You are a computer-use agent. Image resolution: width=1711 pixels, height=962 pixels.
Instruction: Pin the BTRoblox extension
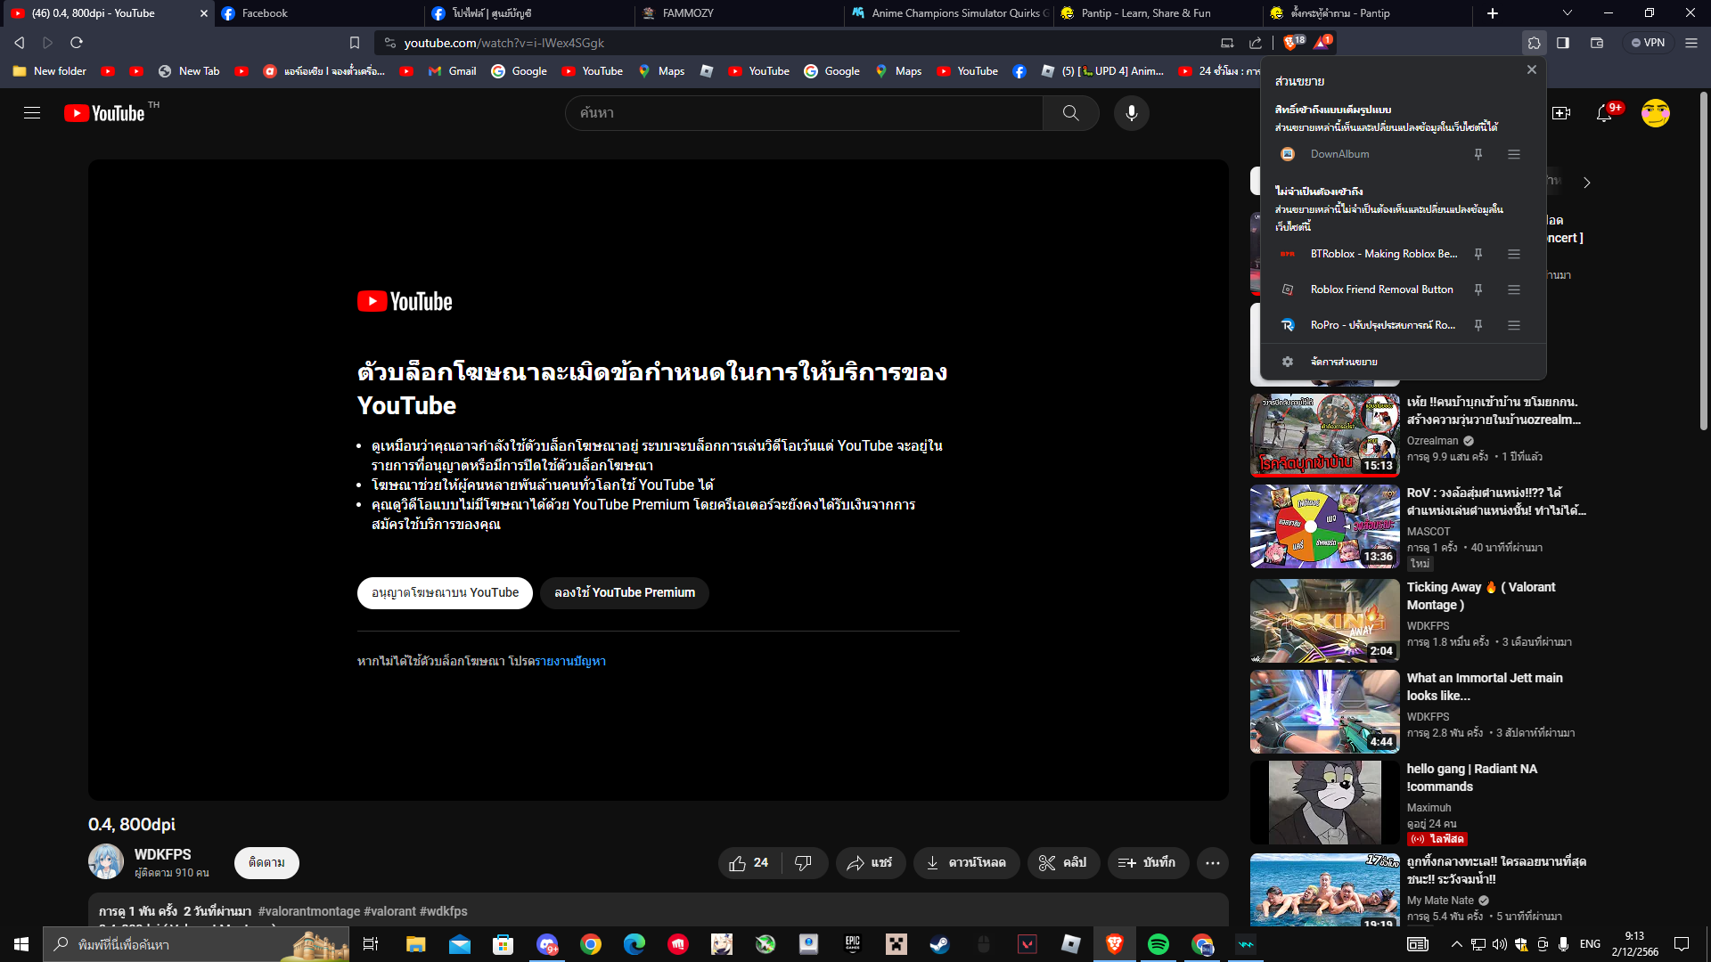pos(1478,254)
